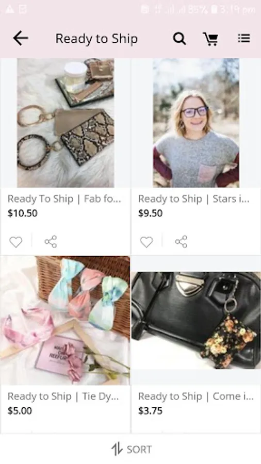Open the shopping cart icon
Viewport: 261px width, 464px height.
(210, 39)
